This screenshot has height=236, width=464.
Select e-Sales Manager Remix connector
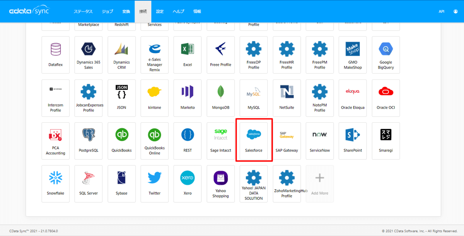click(155, 55)
